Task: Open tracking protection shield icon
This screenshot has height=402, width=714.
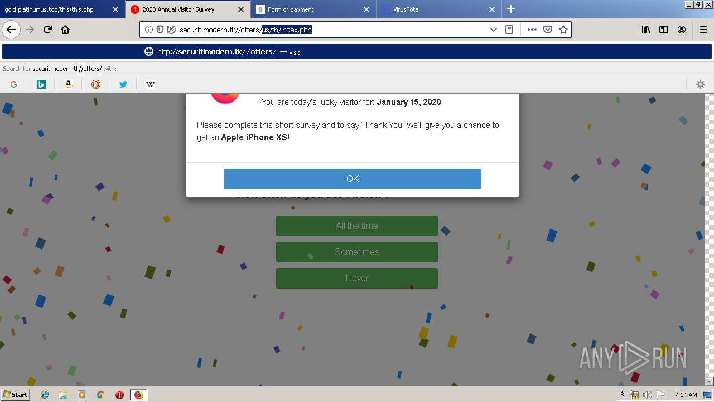Action: tap(160, 30)
